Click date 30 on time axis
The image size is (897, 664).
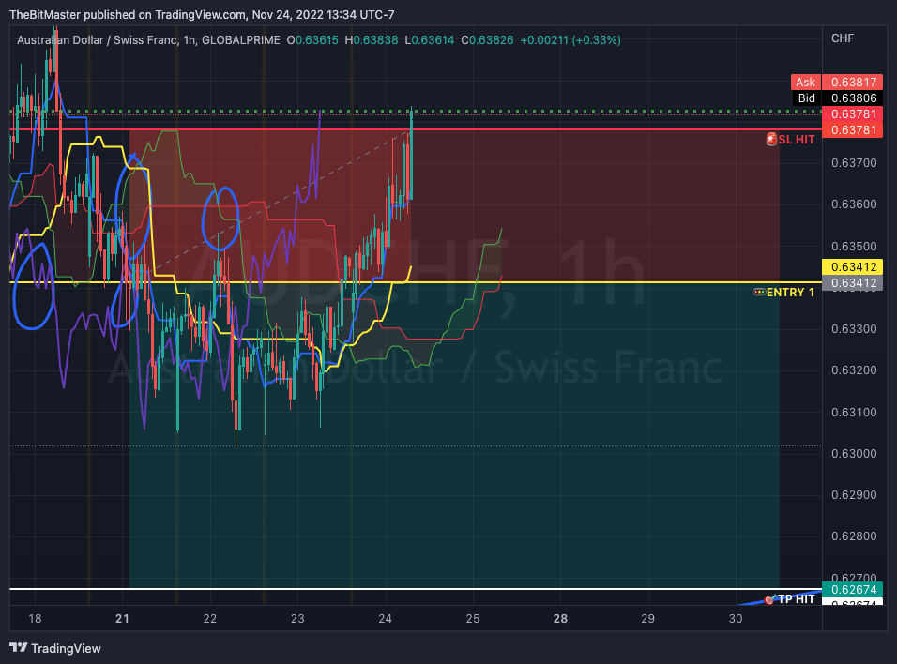(x=736, y=619)
